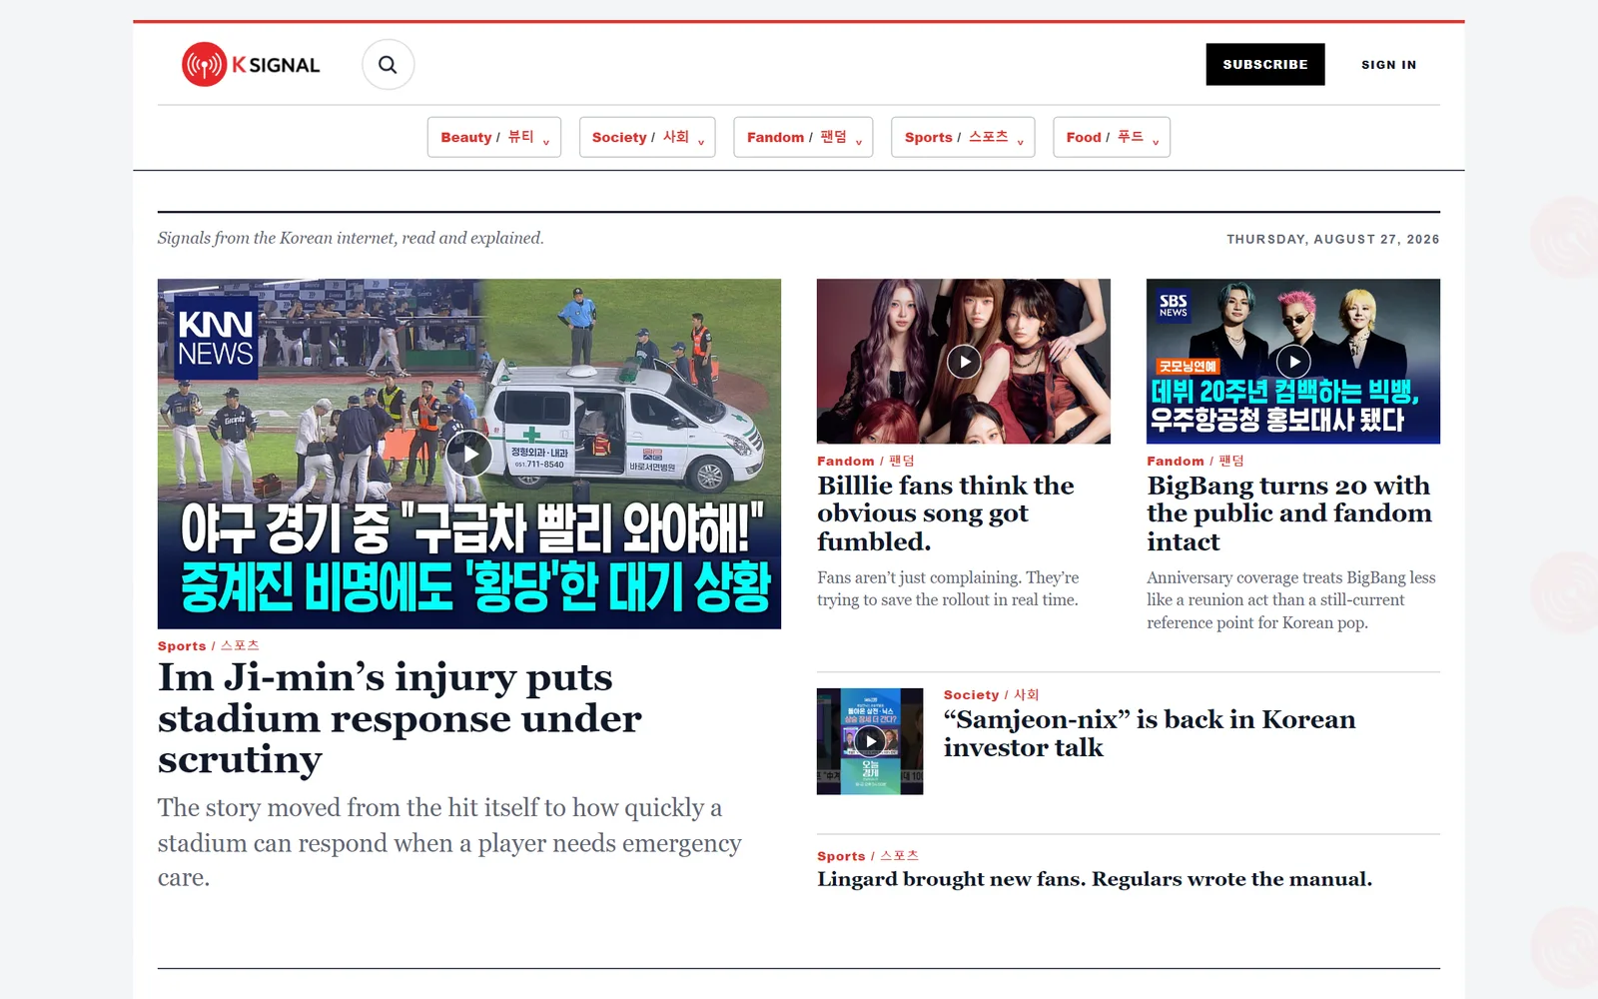
Task: Open the search magnifier button
Action: 388,65
